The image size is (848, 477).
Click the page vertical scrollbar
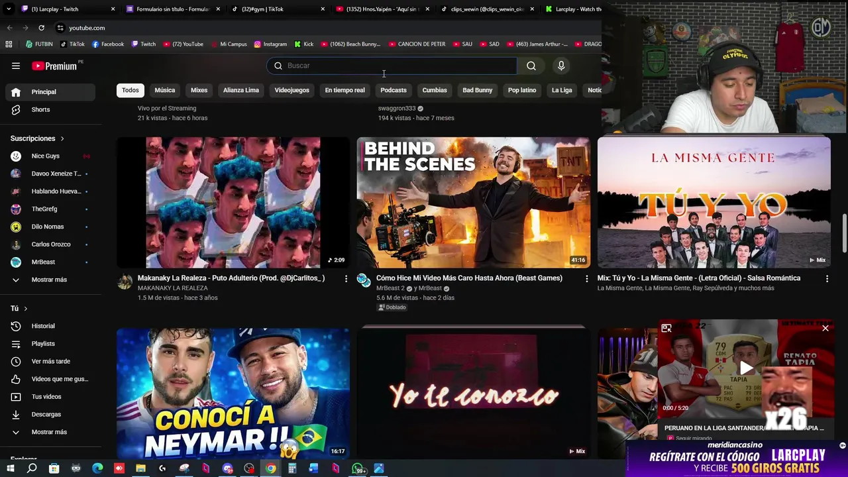tap(844, 233)
